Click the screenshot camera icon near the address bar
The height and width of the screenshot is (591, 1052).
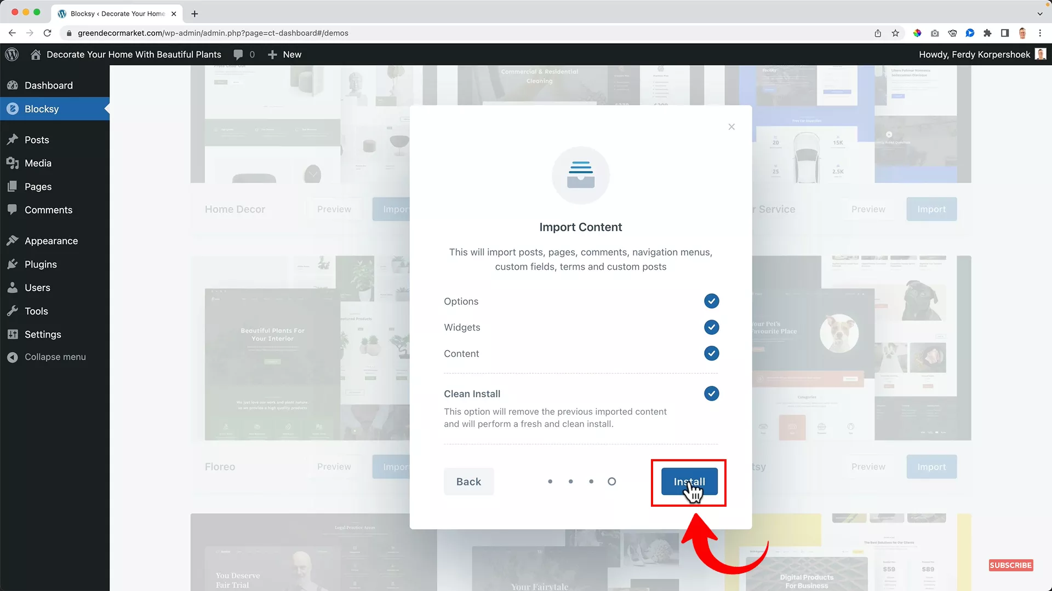[935, 33]
